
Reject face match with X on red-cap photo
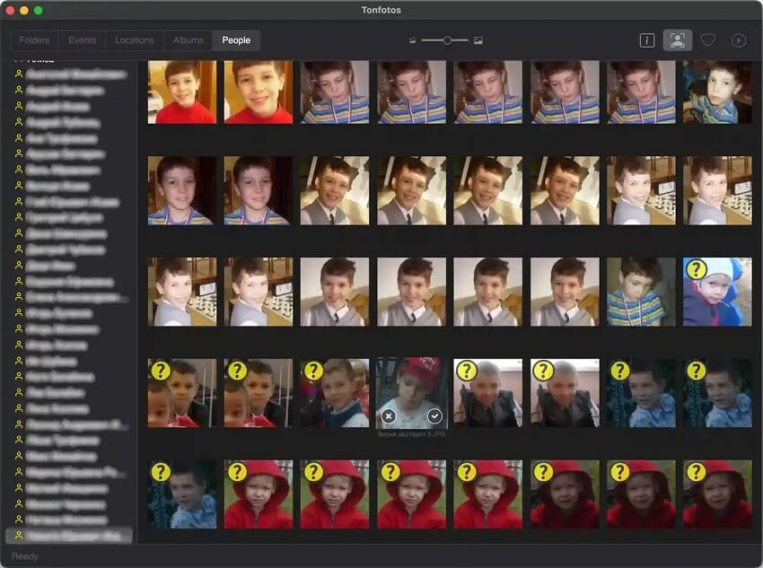tap(388, 415)
